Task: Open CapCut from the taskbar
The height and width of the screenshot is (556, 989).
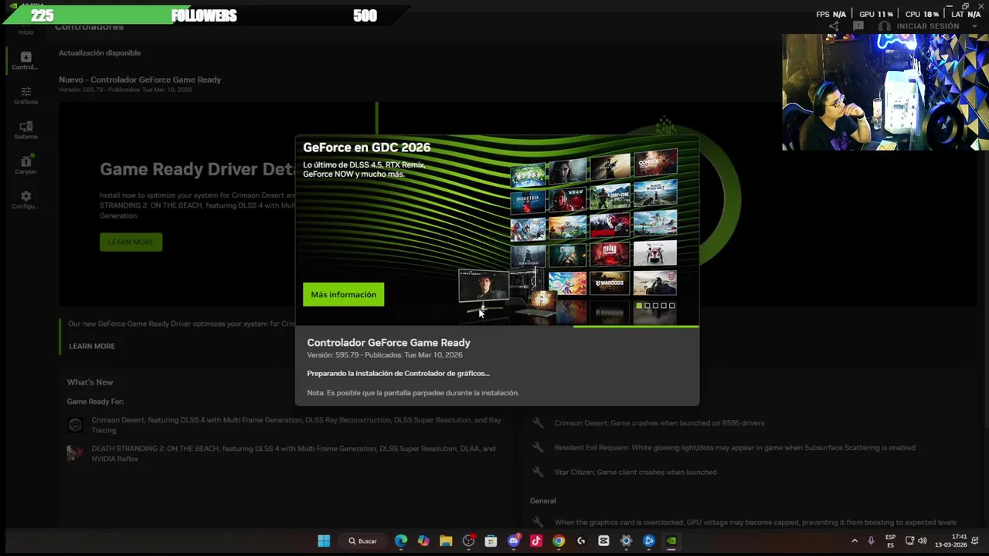Action: coord(603,541)
